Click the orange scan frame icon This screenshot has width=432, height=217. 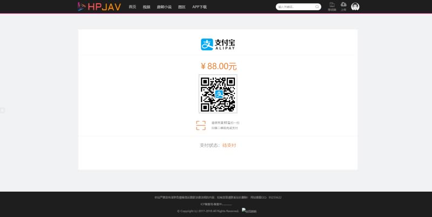point(201,125)
